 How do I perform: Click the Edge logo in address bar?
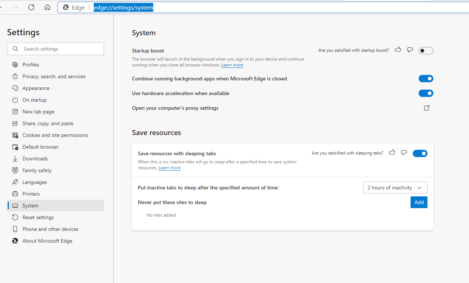[x=66, y=7]
